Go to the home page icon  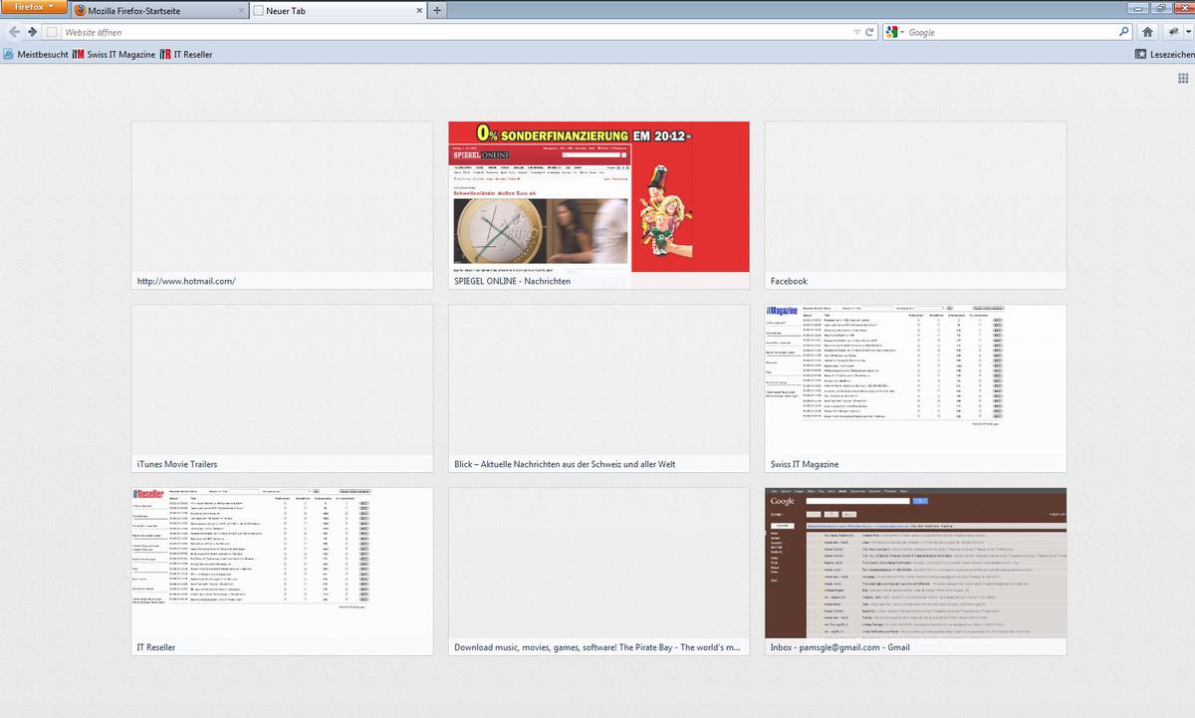click(1147, 32)
